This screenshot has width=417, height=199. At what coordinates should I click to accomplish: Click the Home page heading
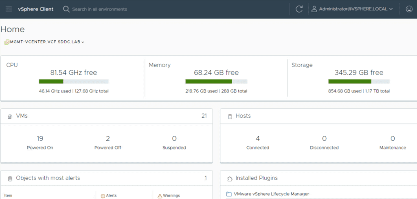[x=13, y=29]
